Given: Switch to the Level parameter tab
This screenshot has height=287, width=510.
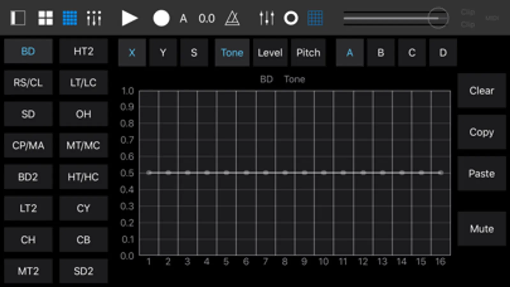Looking at the screenshot, I should point(270,53).
